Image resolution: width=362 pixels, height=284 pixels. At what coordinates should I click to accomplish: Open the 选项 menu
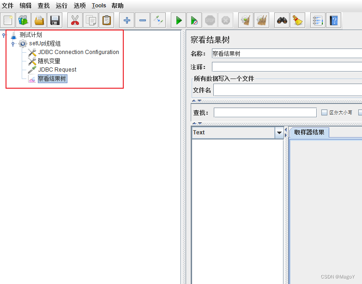(79, 6)
